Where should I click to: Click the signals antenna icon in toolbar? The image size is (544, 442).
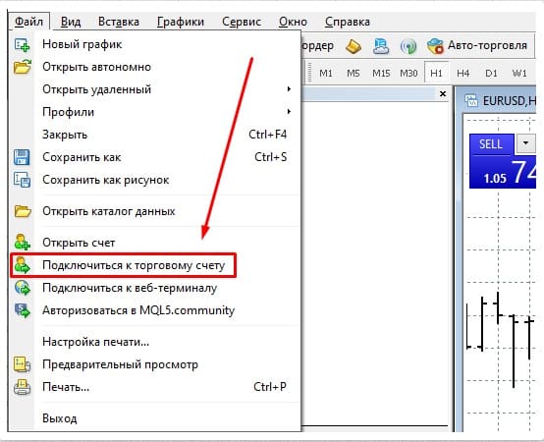(x=408, y=46)
